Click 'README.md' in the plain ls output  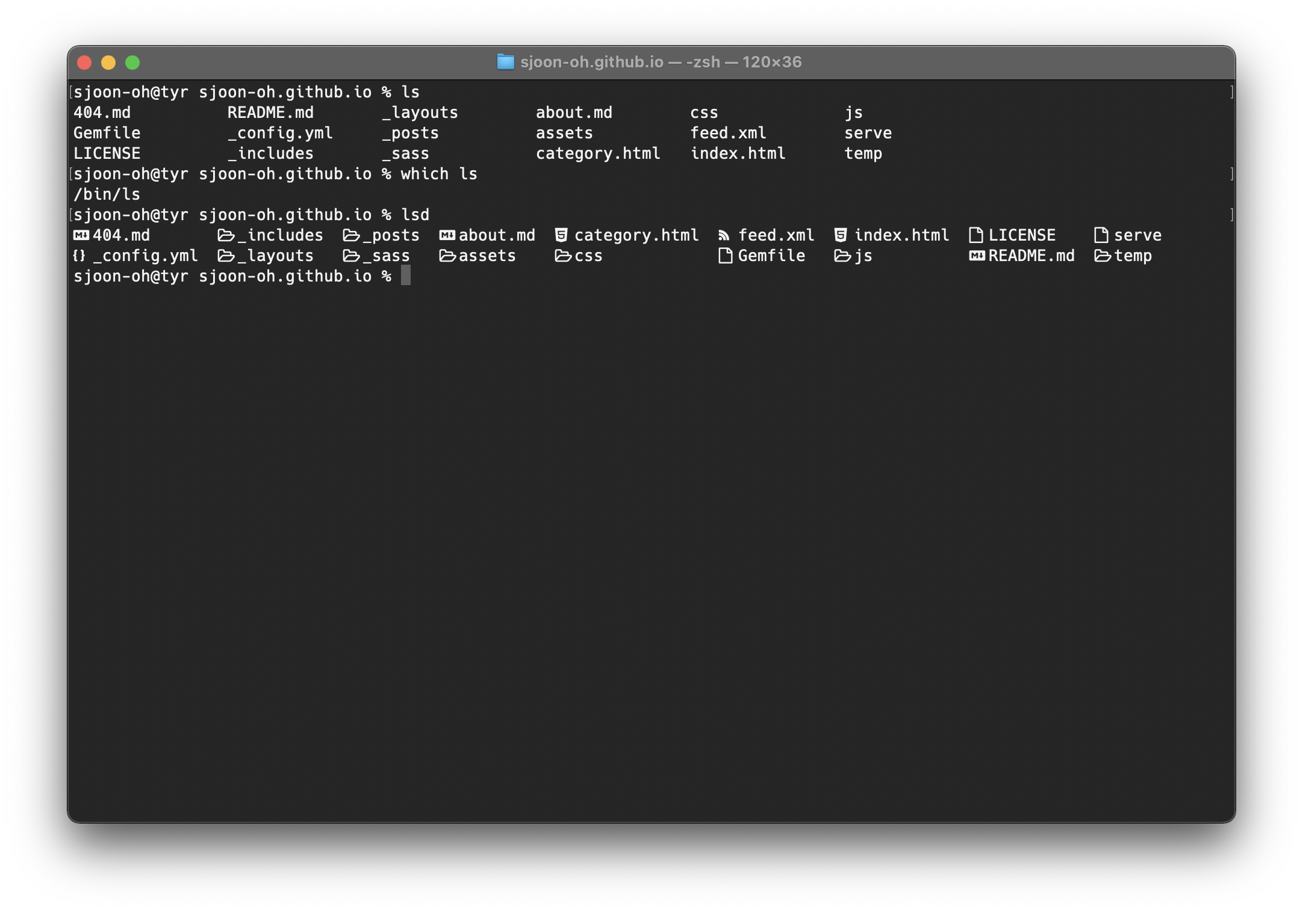point(270,112)
